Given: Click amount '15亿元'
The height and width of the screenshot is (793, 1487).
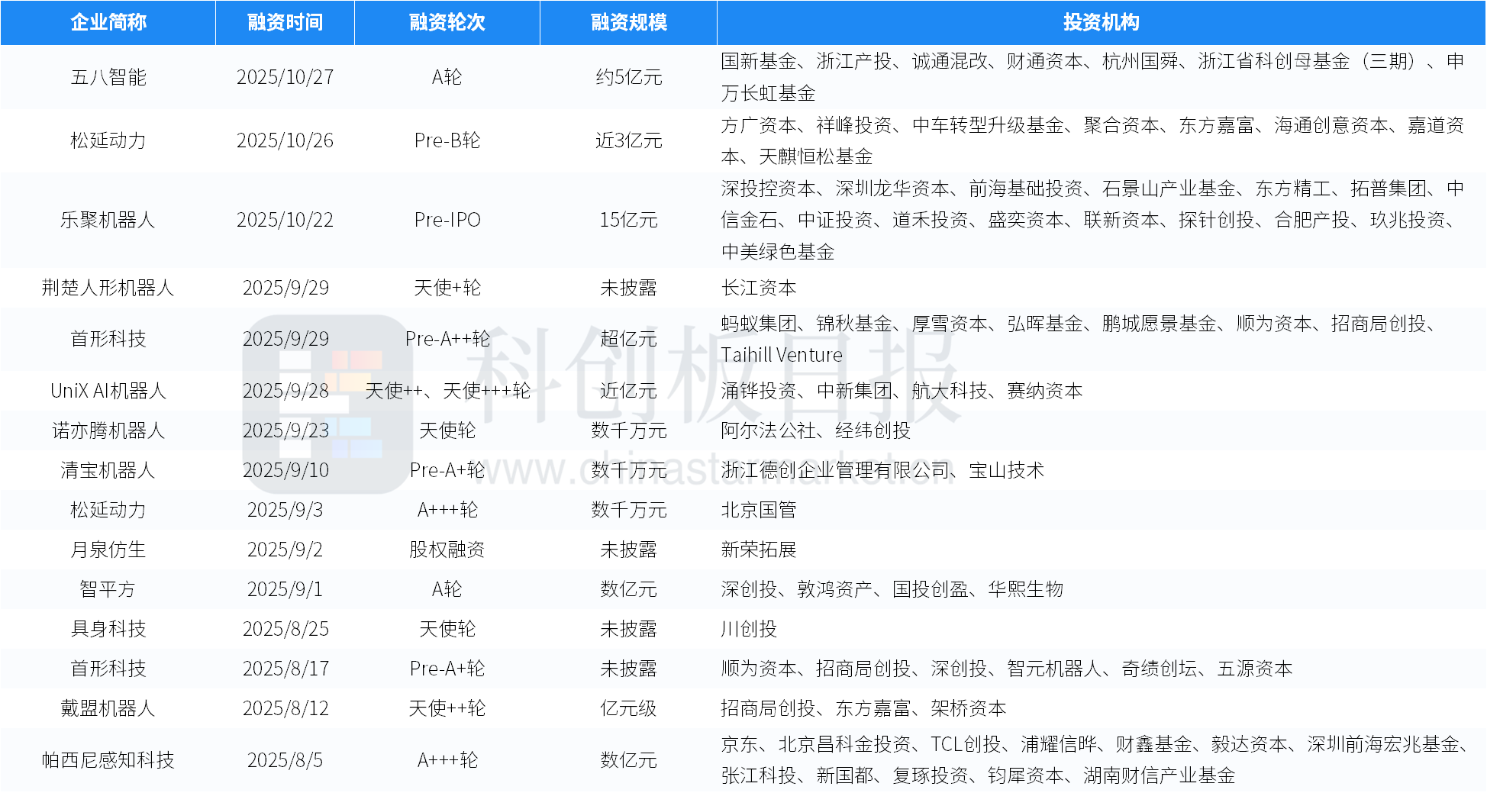Looking at the screenshot, I should coord(629,220).
